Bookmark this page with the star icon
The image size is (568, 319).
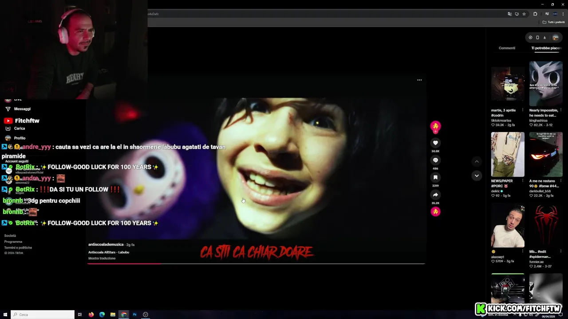524,14
